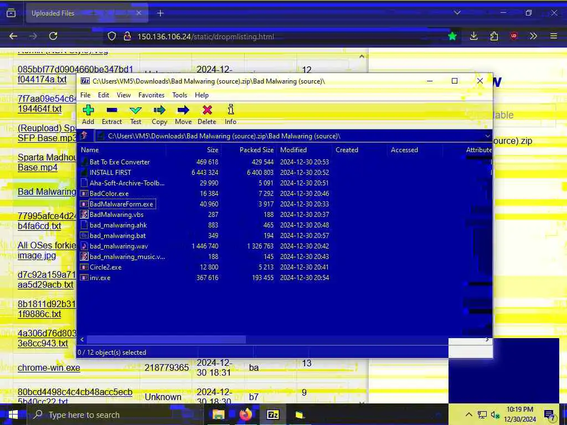Open the 80bcd4498c4c4cb48acc5ecb txt link
Image resolution: width=567 pixels, height=425 pixels.
click(75, 396)
